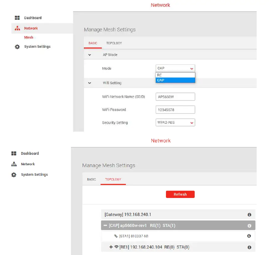Collapse the AP Mode section chevron

pos(89,55)
